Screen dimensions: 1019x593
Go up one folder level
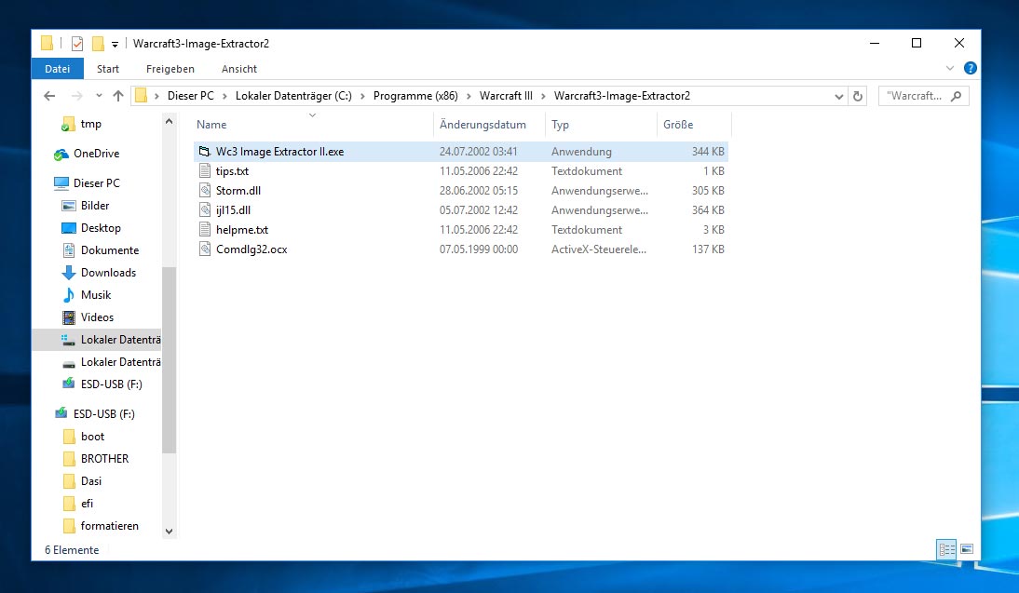tap(118, 96)
